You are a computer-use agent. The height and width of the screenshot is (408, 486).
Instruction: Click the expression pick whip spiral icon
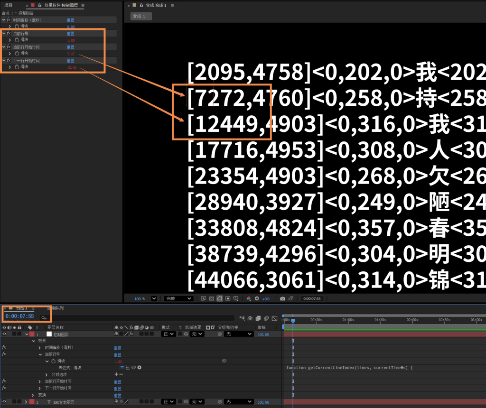point(133,368)
